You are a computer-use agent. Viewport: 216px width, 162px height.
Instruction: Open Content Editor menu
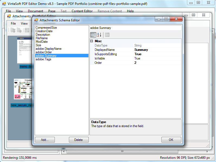[x=82, y=11]
